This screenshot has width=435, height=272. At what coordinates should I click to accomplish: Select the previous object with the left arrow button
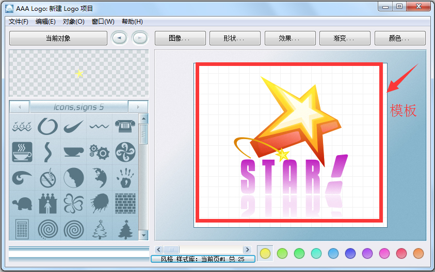click(120, 38)
